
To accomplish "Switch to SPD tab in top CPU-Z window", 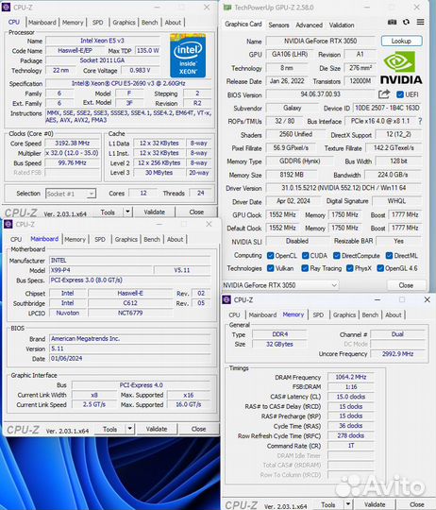I will 97,23.
